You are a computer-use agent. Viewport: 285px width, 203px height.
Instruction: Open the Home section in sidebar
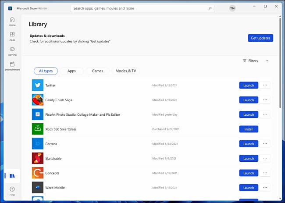coord(12,21)
